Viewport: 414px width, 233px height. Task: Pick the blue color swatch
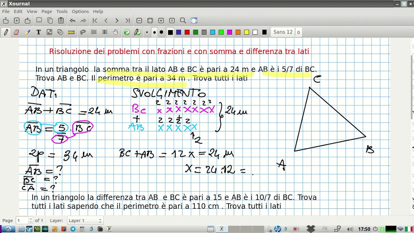[179, 32]
